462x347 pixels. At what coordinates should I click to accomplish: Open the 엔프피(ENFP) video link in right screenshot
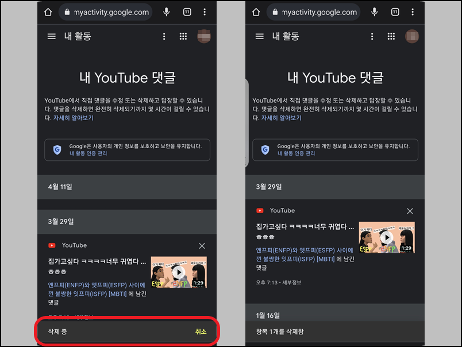pos(305,255)
